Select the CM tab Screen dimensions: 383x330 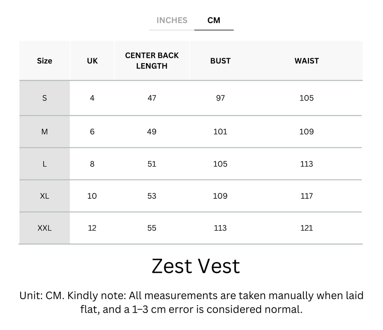point(214,20)
